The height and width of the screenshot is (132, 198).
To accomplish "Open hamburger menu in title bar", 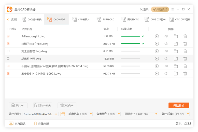I will [x=173, y=9].
